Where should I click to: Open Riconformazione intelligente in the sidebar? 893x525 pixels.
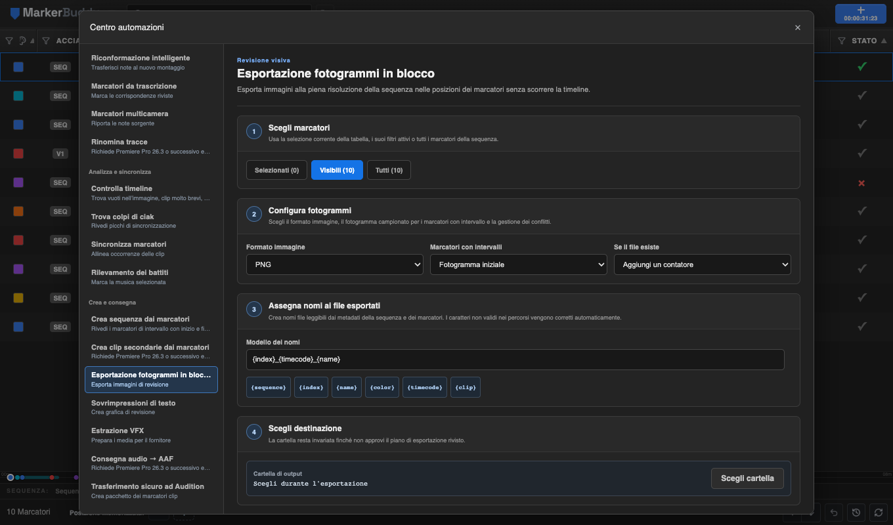pyautogui.click(x=151, y=62)
